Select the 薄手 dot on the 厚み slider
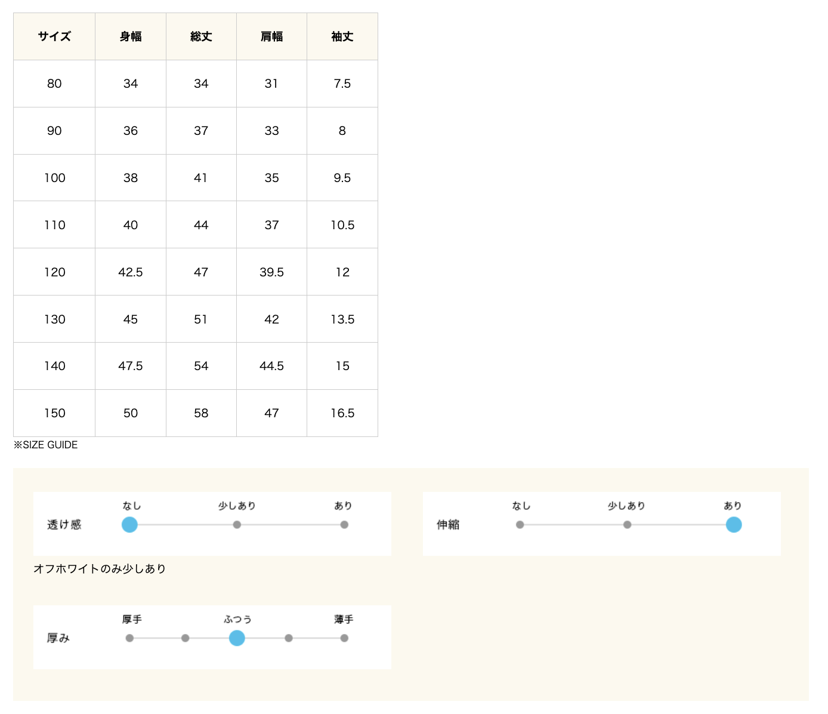The width and height of the screenshot is (828, 714). 344,638
